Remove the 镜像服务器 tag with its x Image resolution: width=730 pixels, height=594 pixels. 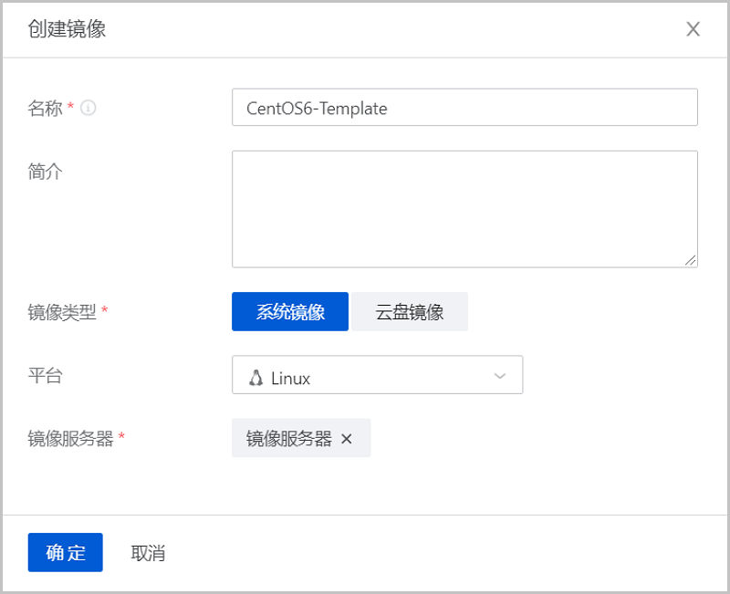click(347, 439)
